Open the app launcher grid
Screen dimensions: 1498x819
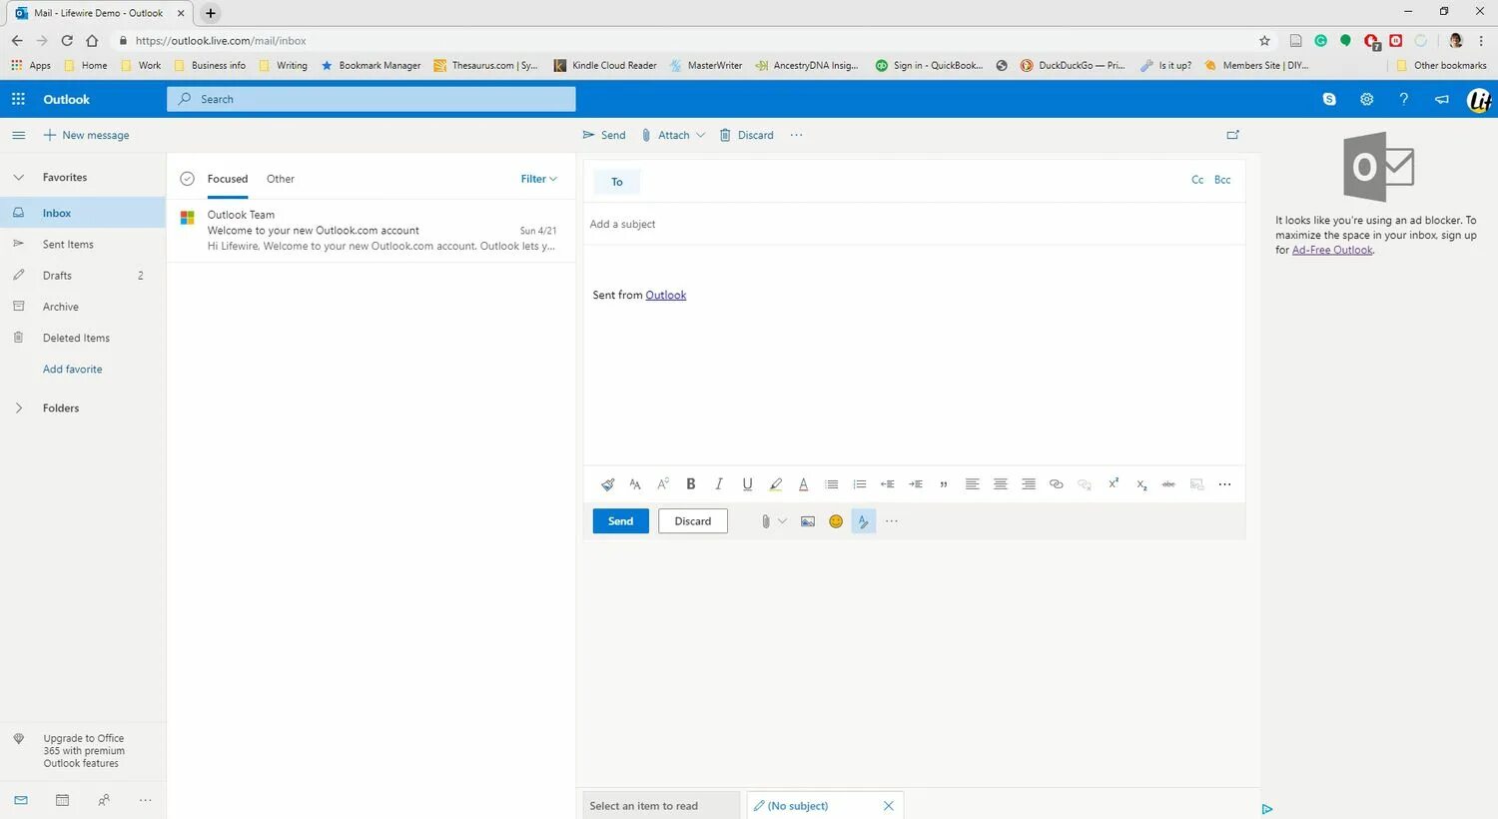18,99
